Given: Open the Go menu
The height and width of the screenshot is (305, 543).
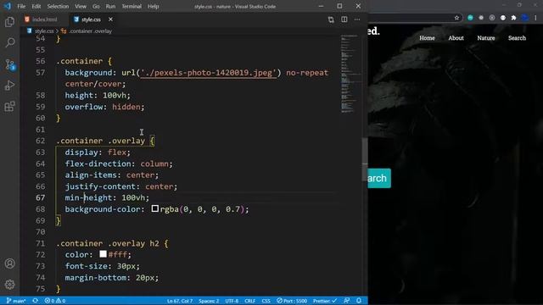Looking at the screenshot, I should (96, 6).
